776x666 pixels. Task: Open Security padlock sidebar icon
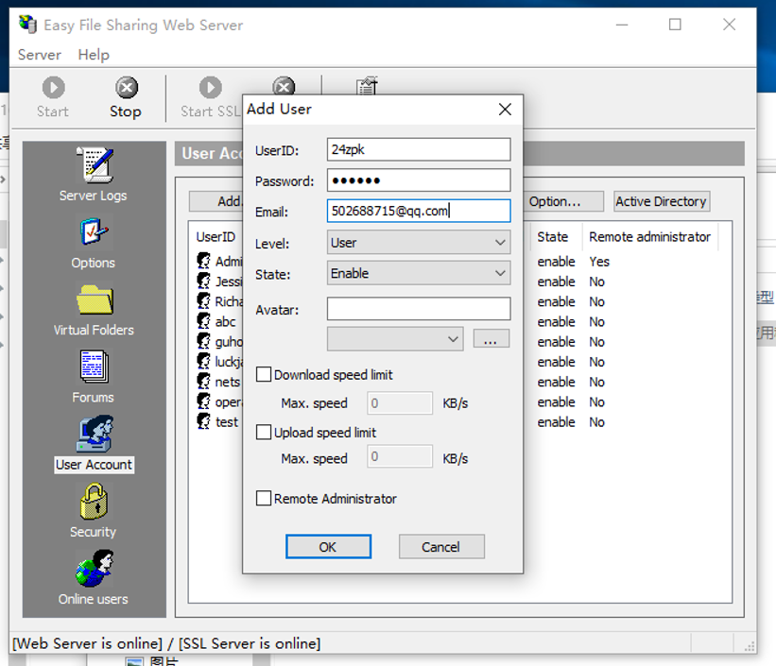(x=94, y=502)
